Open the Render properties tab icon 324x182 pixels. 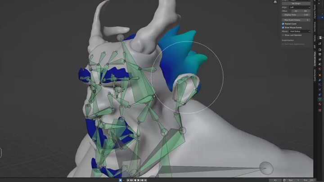tap(320, 50)
